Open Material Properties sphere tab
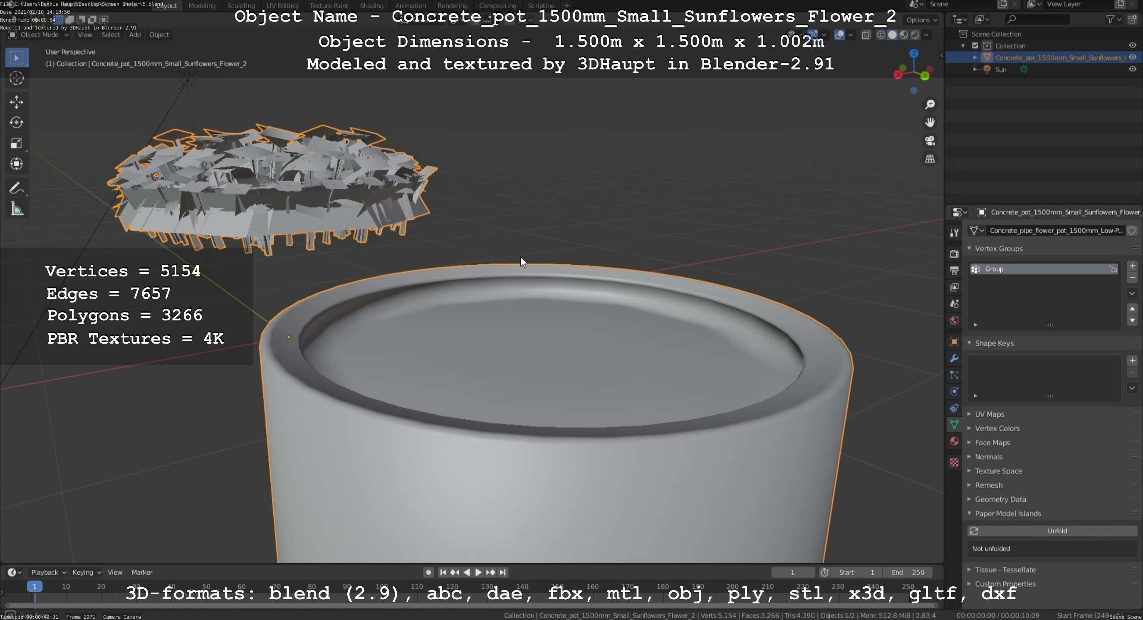This screenshot has height=620, width=1143. click(x=954, y=441)
